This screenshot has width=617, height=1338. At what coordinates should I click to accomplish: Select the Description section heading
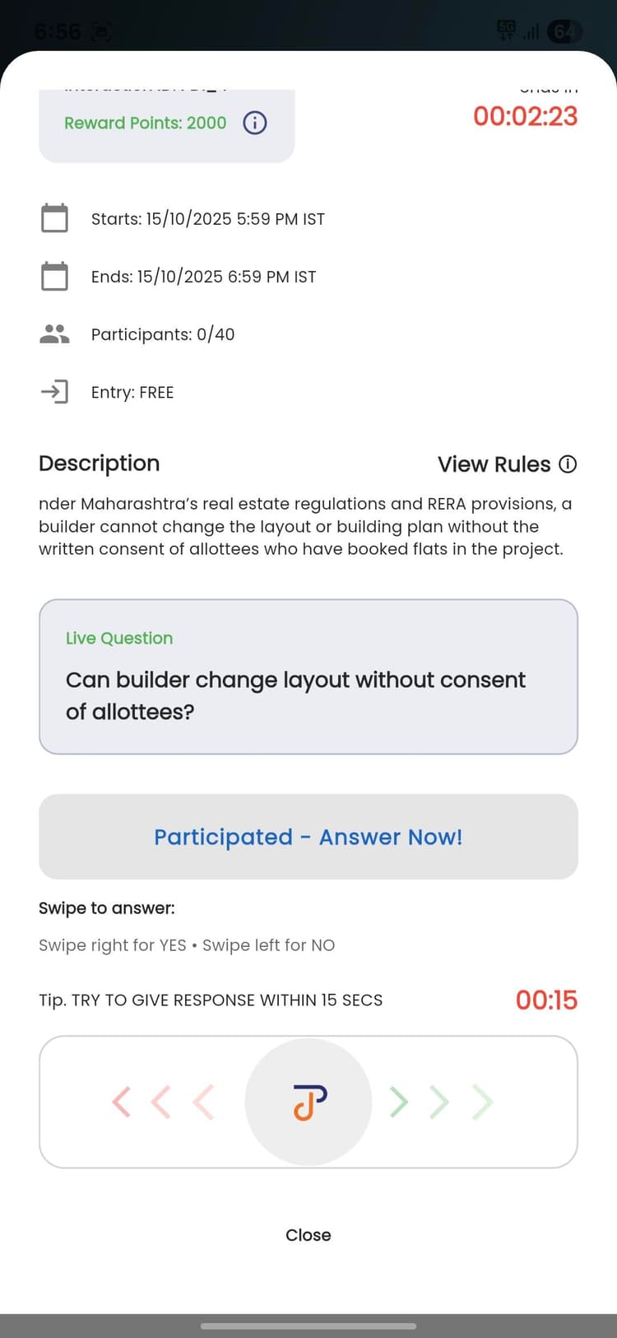99,464
